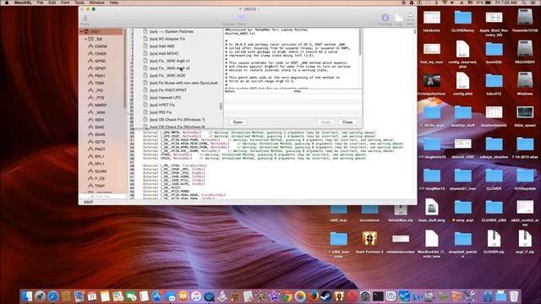Choose the Fix PNOT/PPNT patch

coord(168,90)
